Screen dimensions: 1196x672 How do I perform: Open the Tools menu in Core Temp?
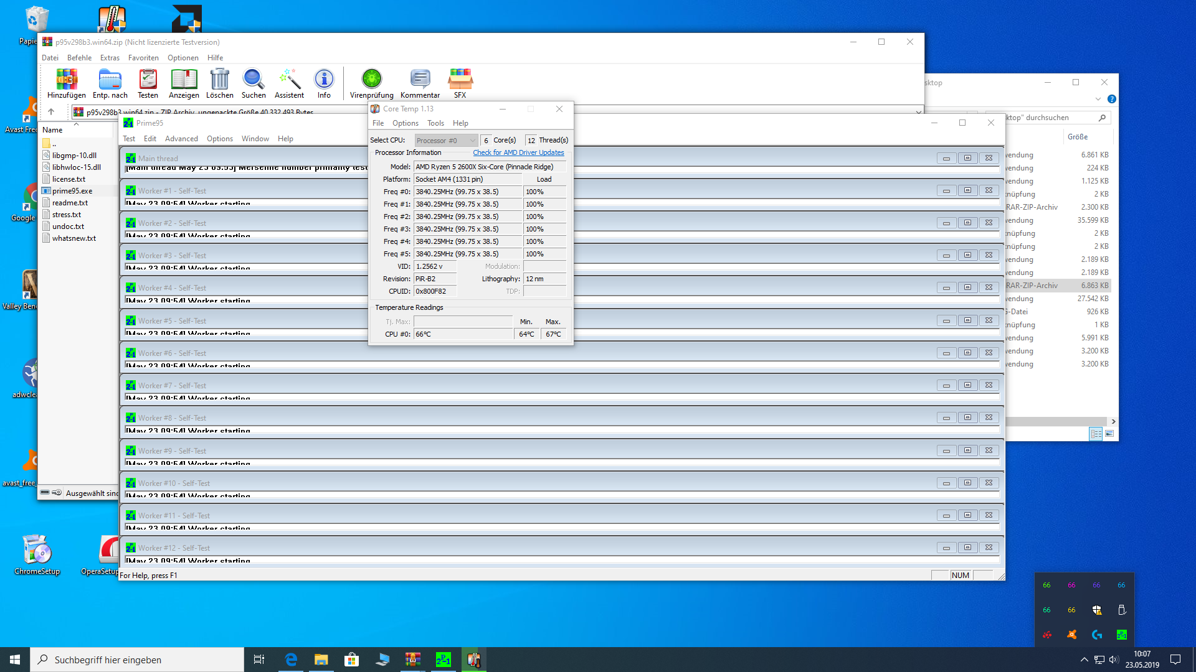[435, 123]
